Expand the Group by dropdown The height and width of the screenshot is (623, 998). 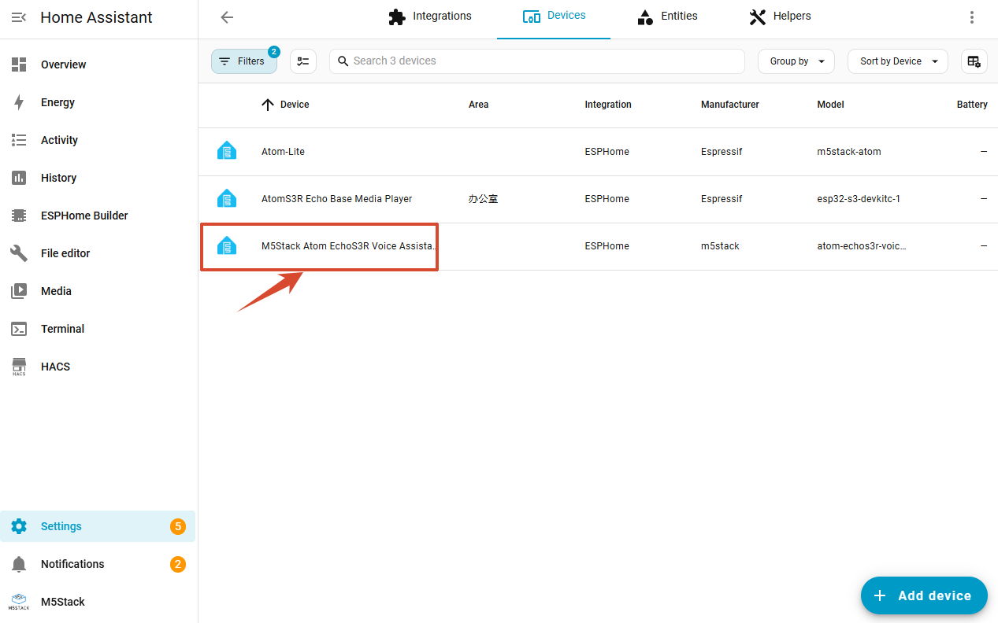796,61
